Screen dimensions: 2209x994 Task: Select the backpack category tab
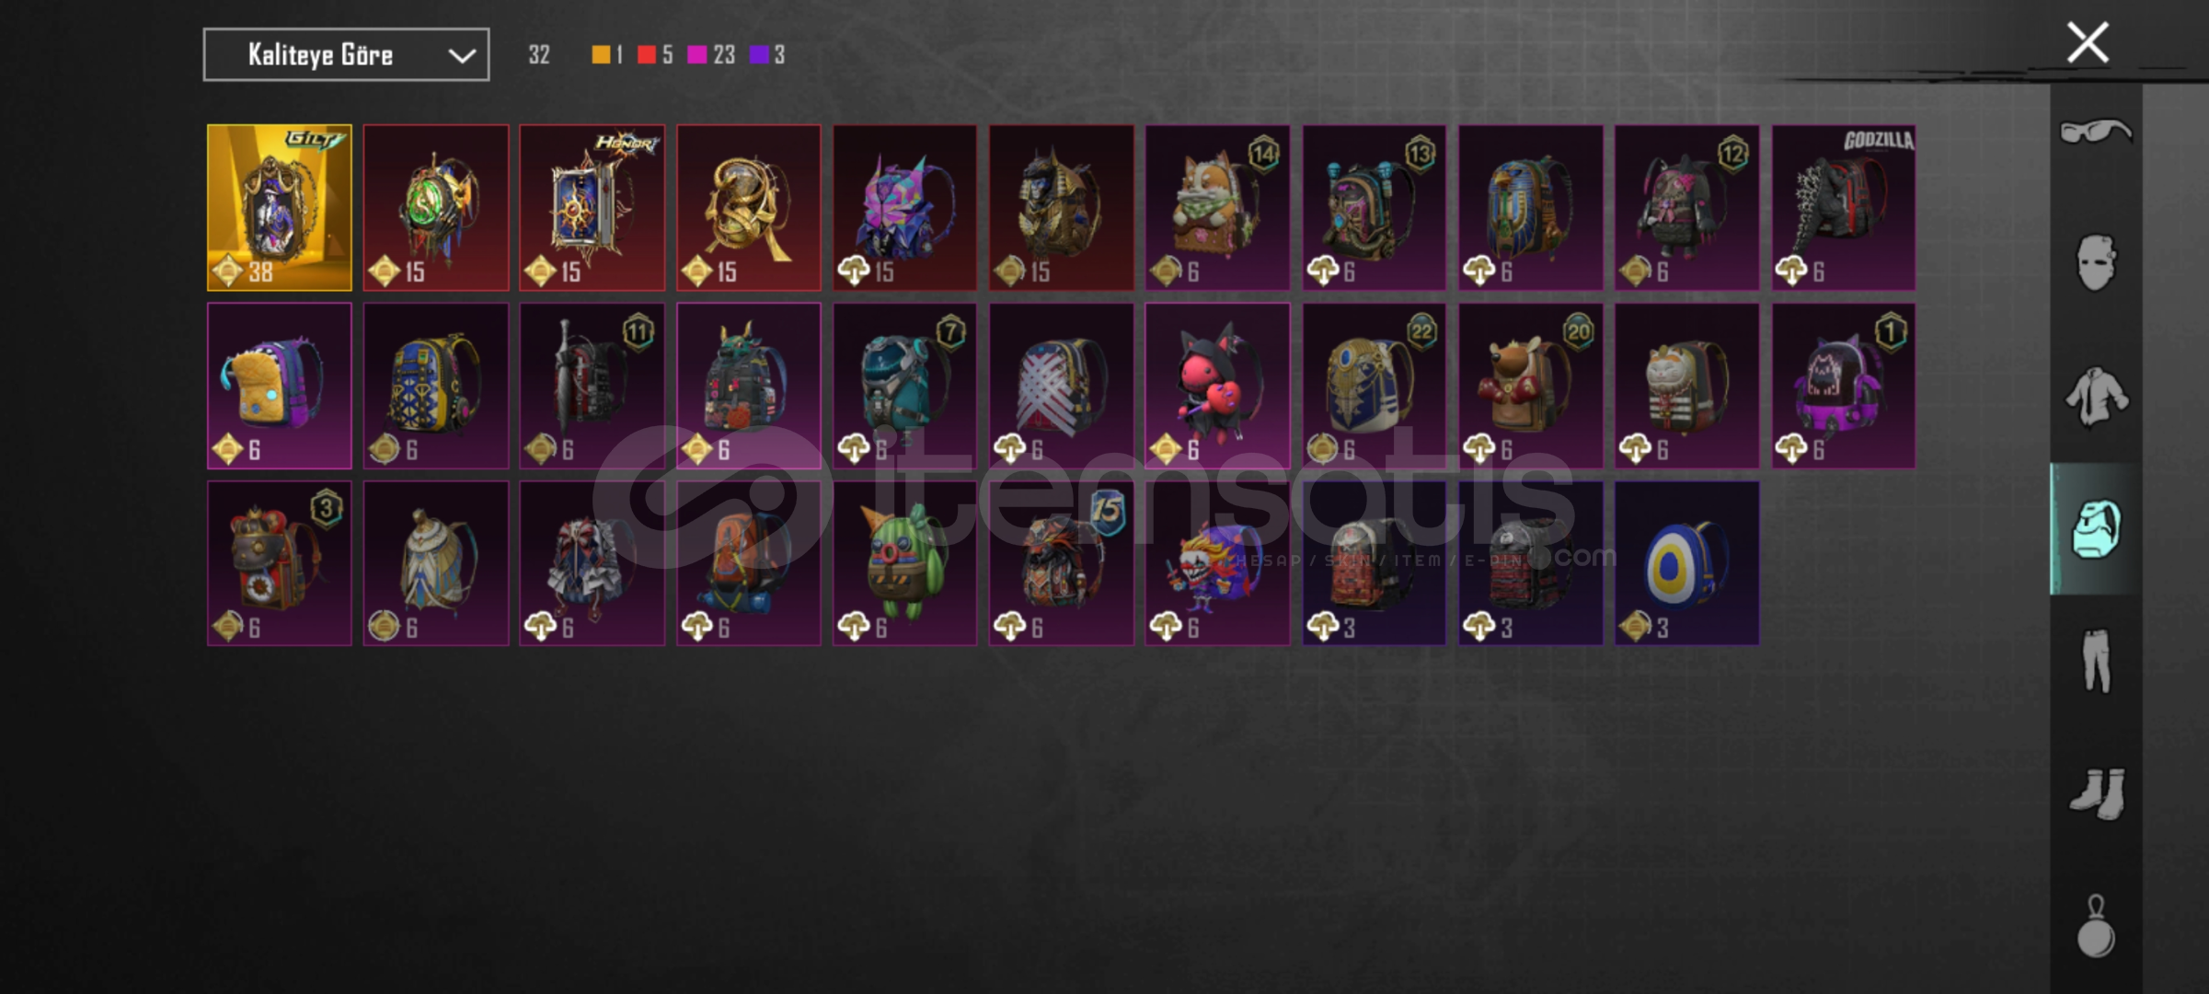coord(2096,529)
